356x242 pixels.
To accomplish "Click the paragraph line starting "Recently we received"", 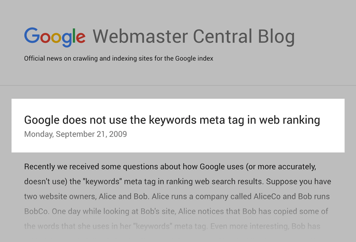I will [x=170, y=167].
